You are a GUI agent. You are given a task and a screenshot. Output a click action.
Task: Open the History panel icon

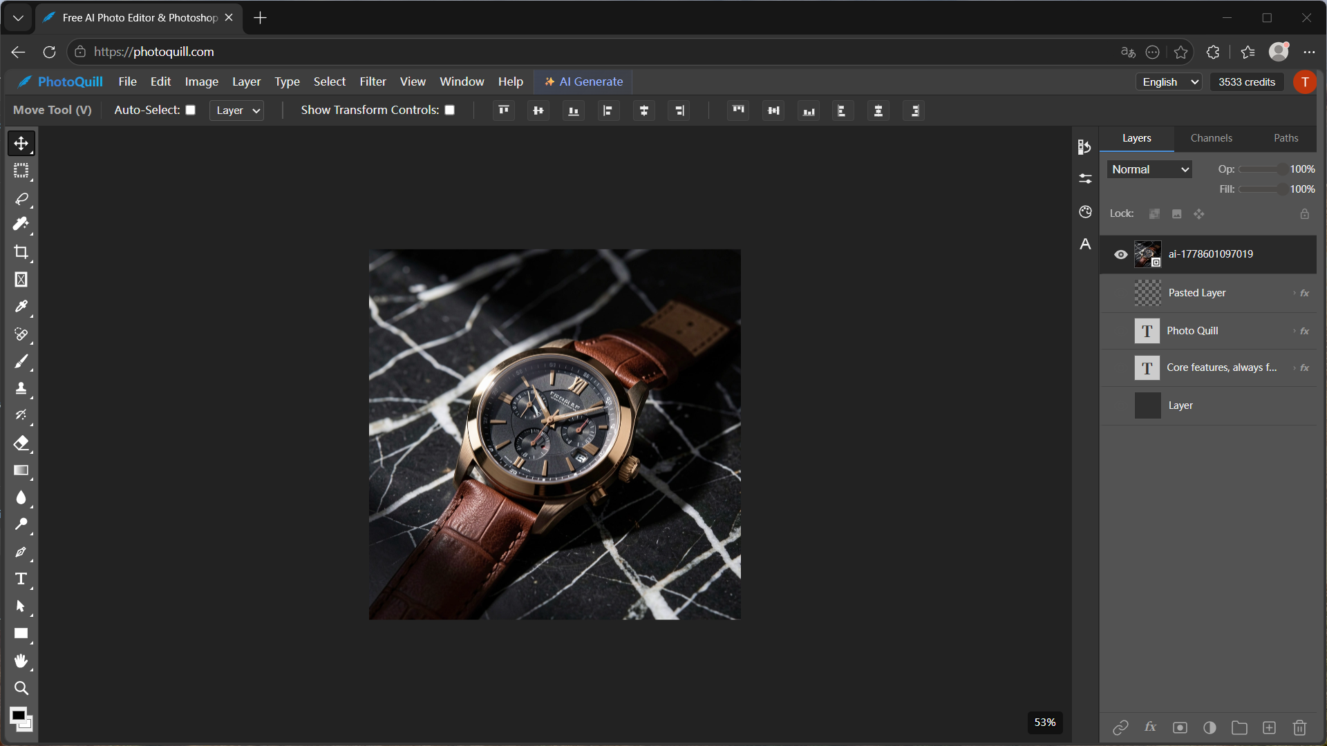pos(1085,146)
